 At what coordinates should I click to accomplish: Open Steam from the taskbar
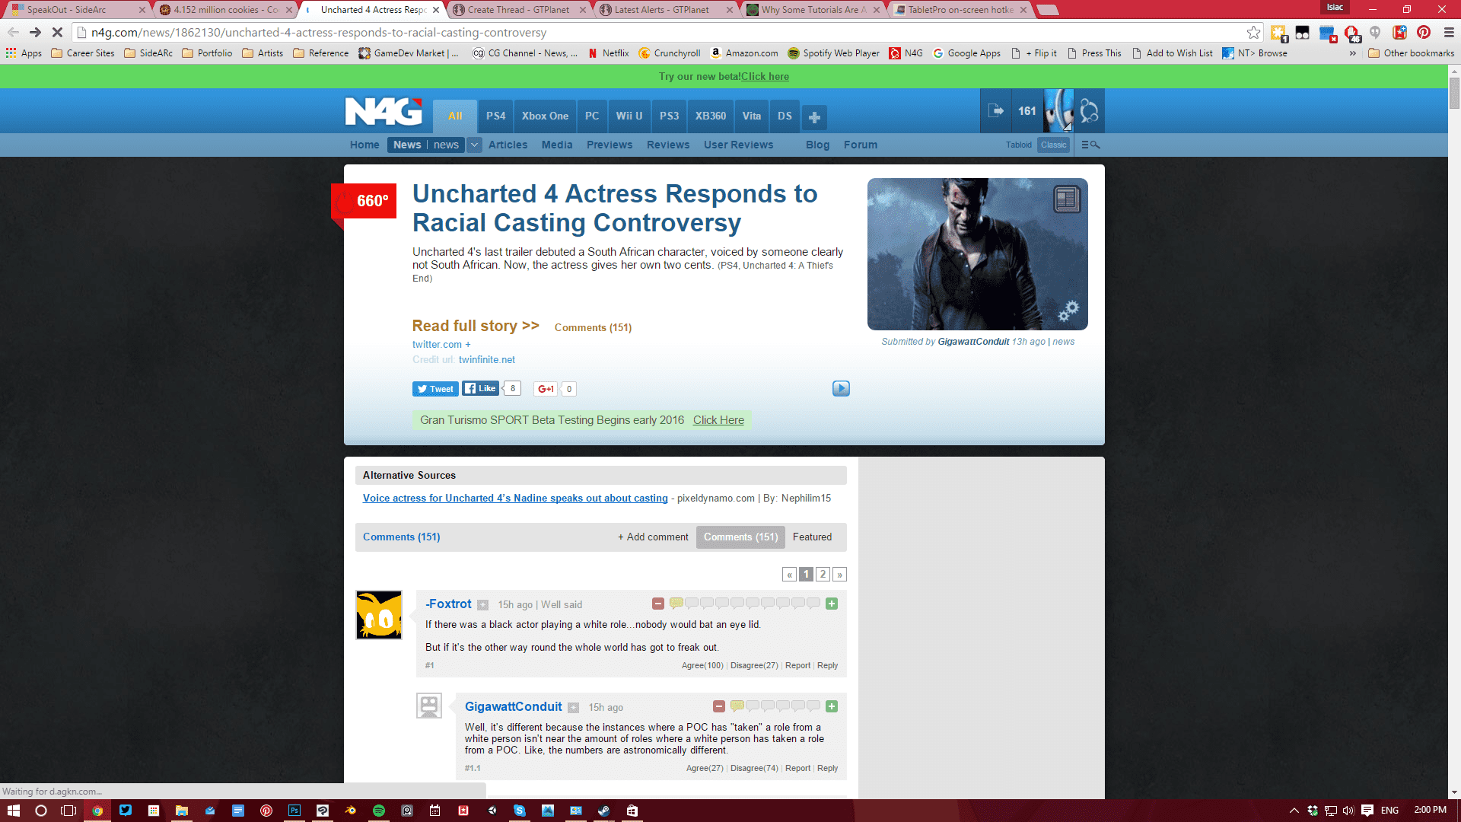click(604, 811)
